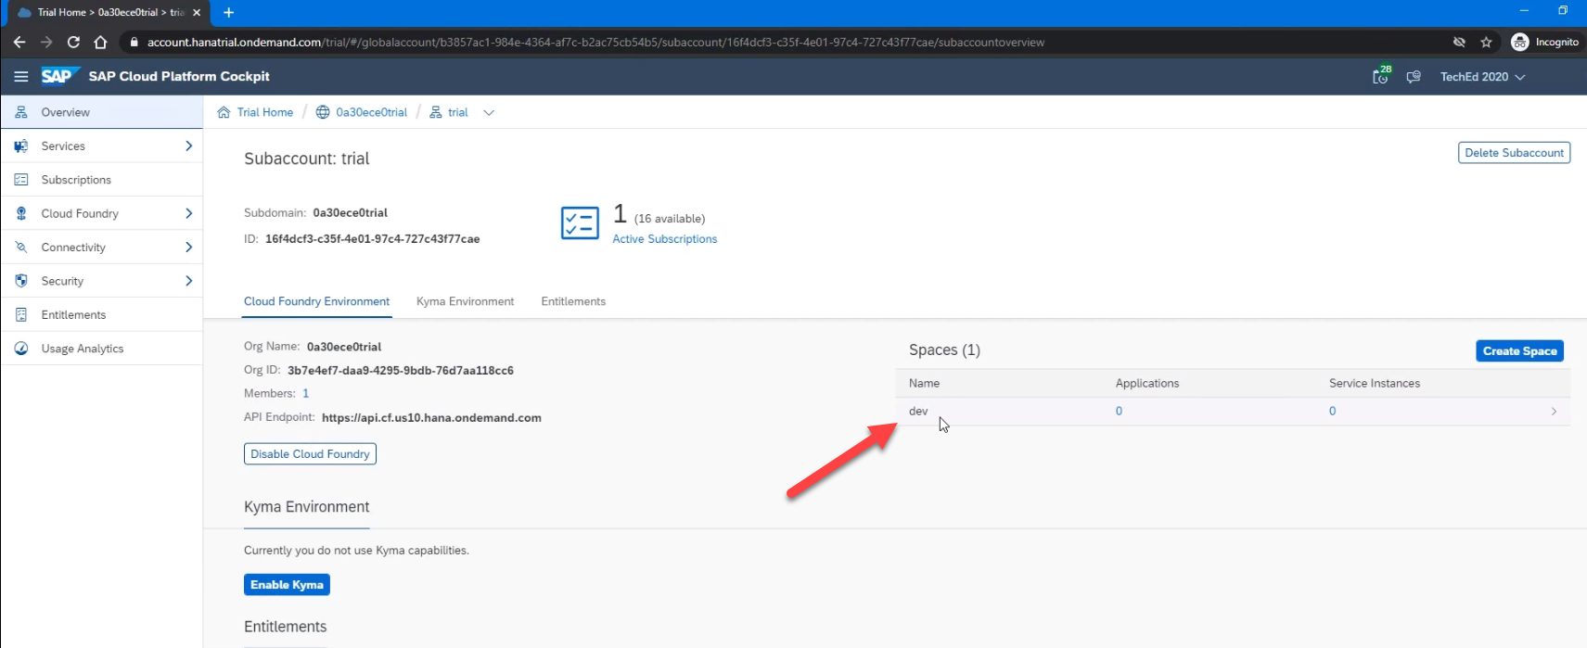Click the 'Spaces (1)' heading
1587x648 pixels.
[944, 350]
